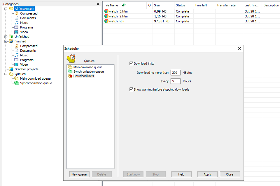Open Download limits settings in the queue list
This screenshot has height=186, width=280.
point(83,76)
